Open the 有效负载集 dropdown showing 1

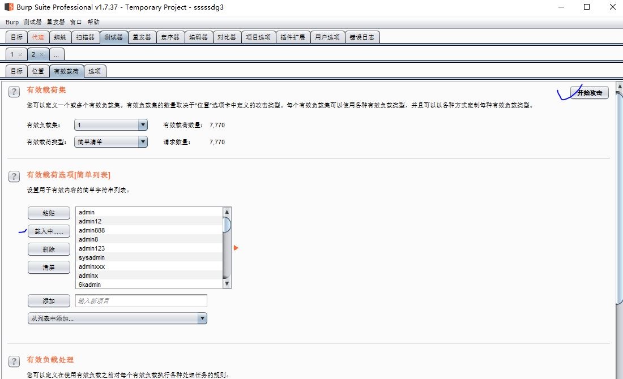tap(111, 125)
